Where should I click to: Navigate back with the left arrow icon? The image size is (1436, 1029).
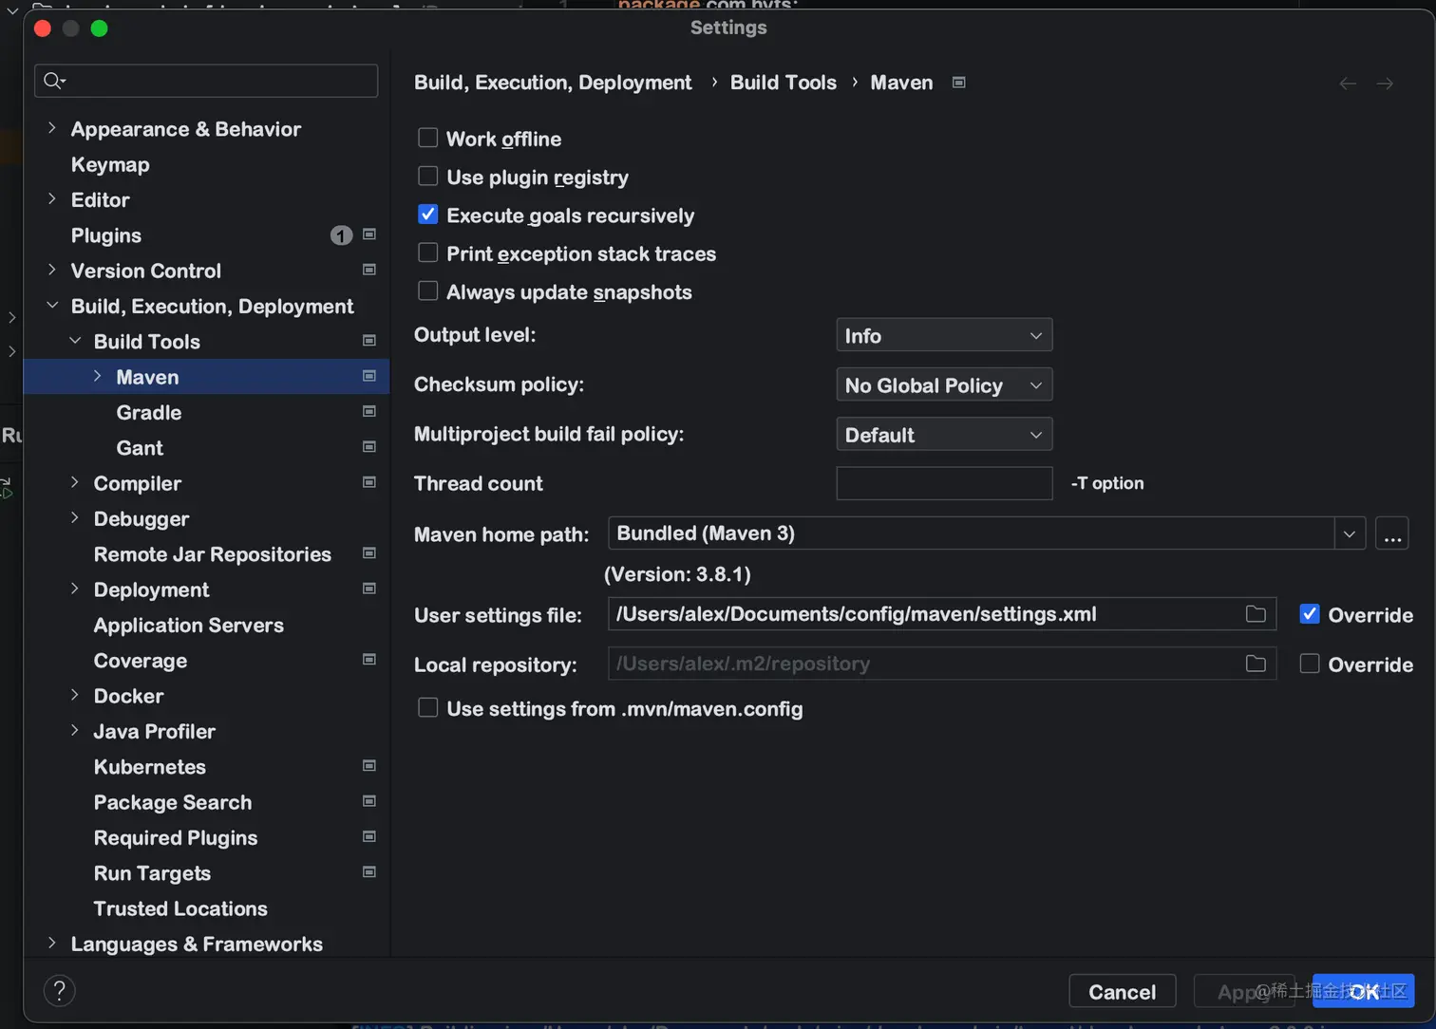1348,84
